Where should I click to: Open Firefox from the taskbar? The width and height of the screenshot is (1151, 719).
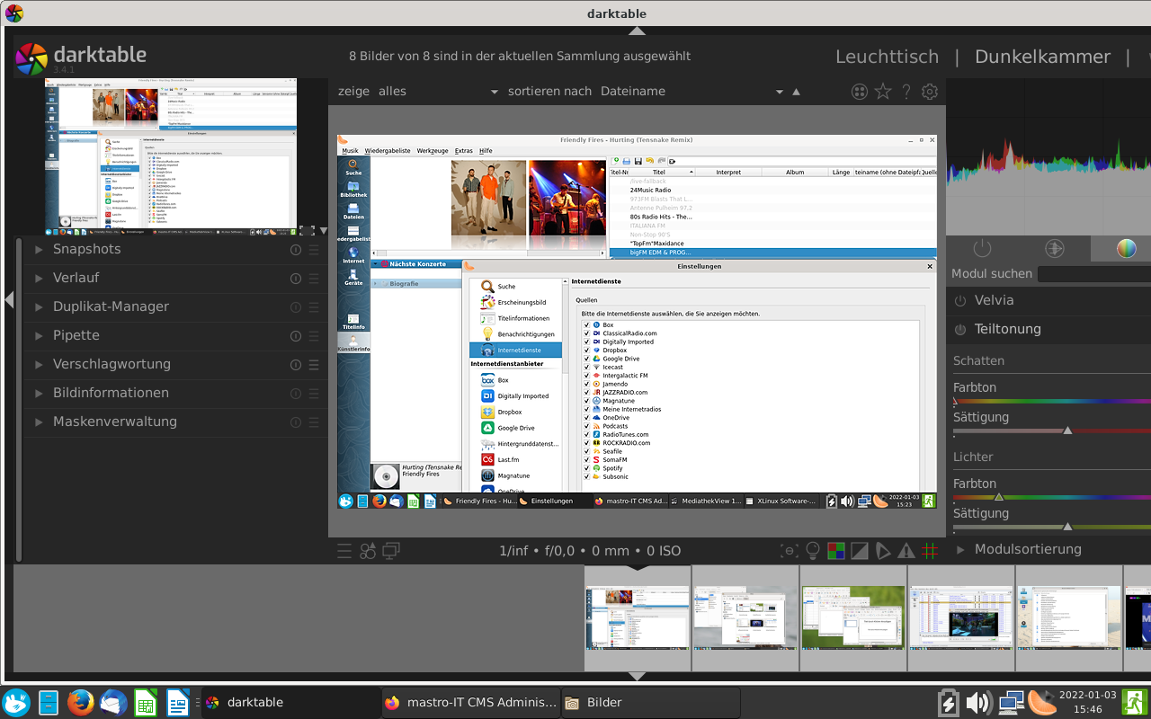pos(81,702)
